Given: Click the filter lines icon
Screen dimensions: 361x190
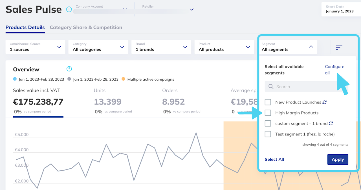Looking at the screenshot, I should (339, 48).
